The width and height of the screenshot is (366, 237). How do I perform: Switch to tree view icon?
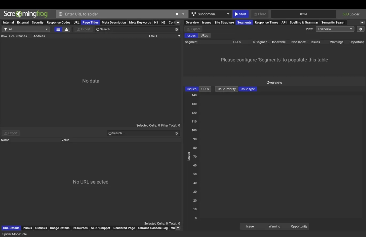tap(66, 29)
